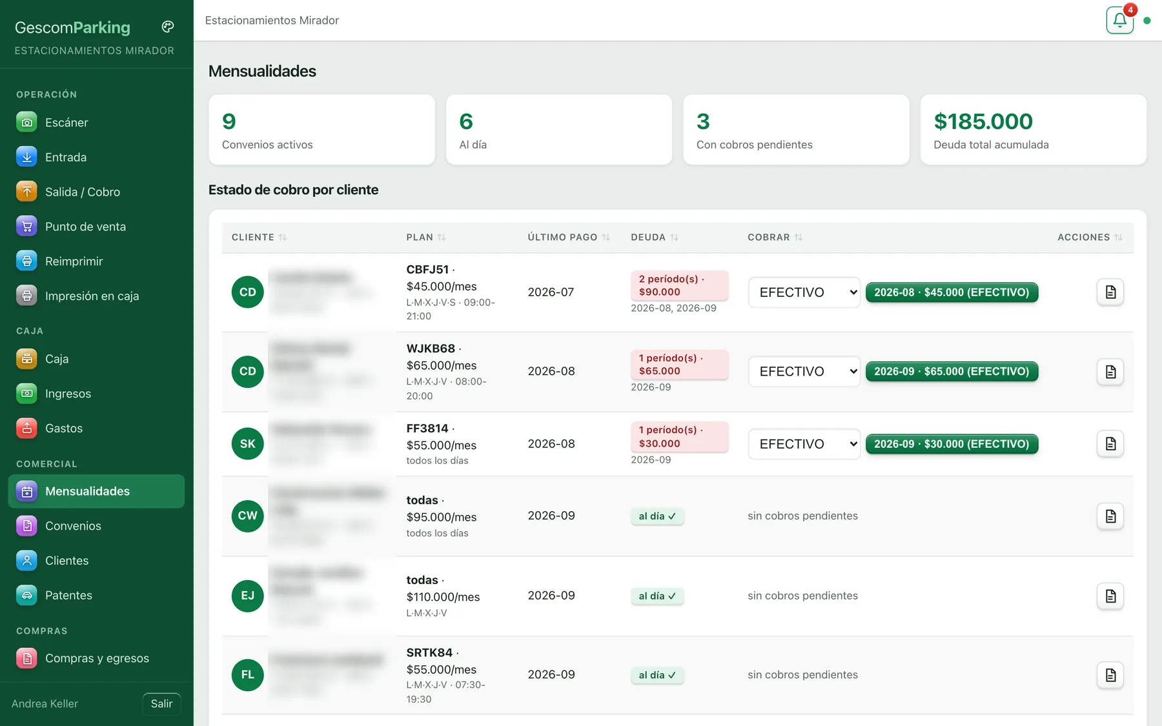This screenshot has height=726, width=1162.
Task: Sort by the ACCIONES column
Action: [1090, 237]
